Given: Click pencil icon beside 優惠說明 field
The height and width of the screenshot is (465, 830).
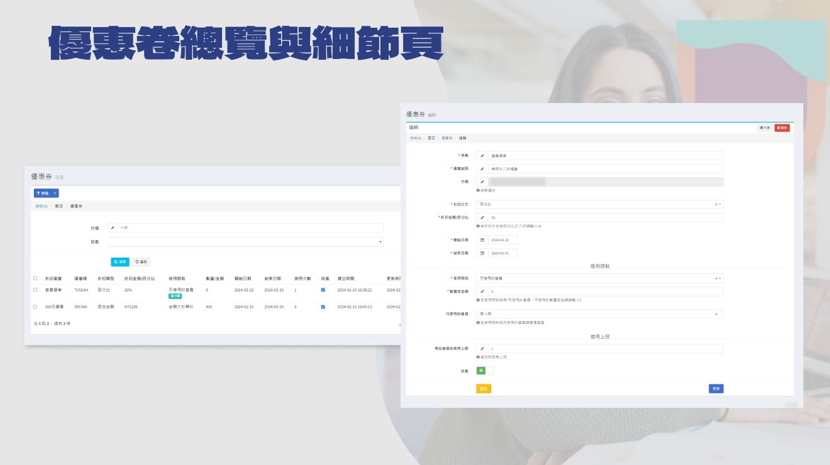Looking at the screenshot, I should pos(482,168).
